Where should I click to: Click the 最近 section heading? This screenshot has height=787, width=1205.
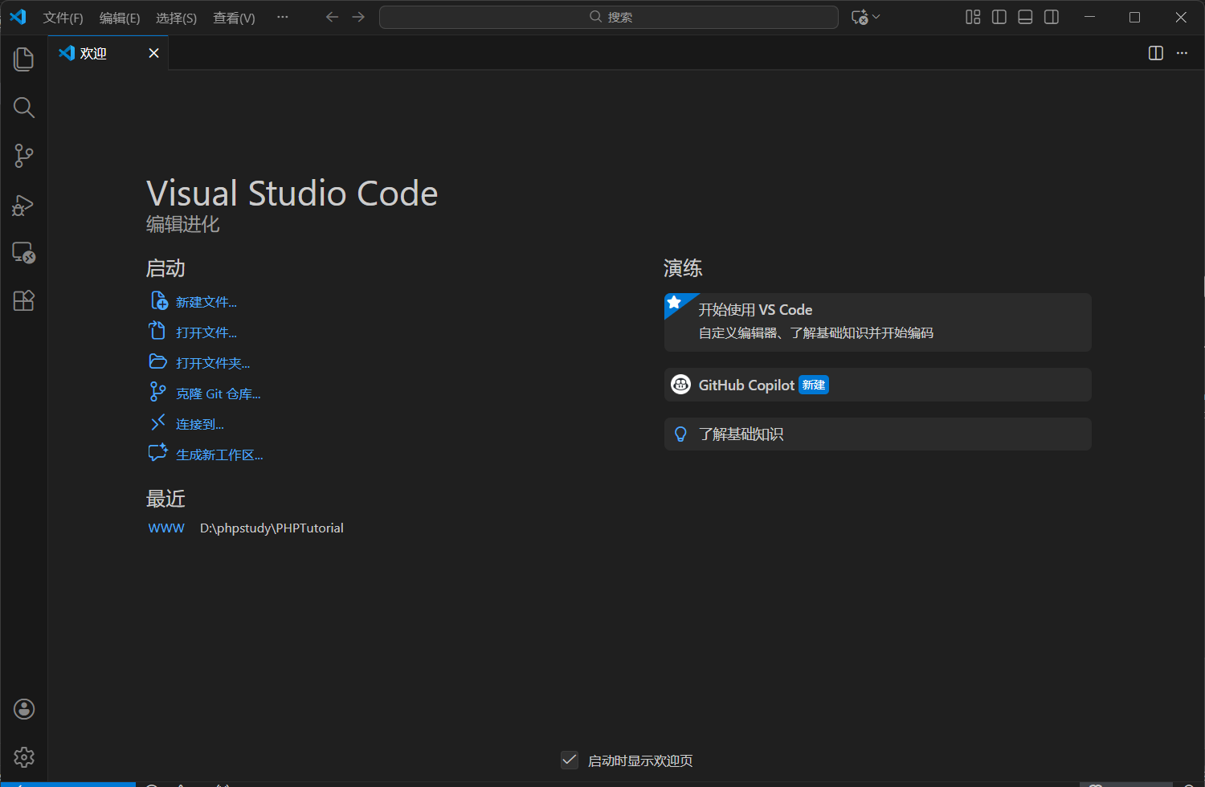click(x=165, y=499)
